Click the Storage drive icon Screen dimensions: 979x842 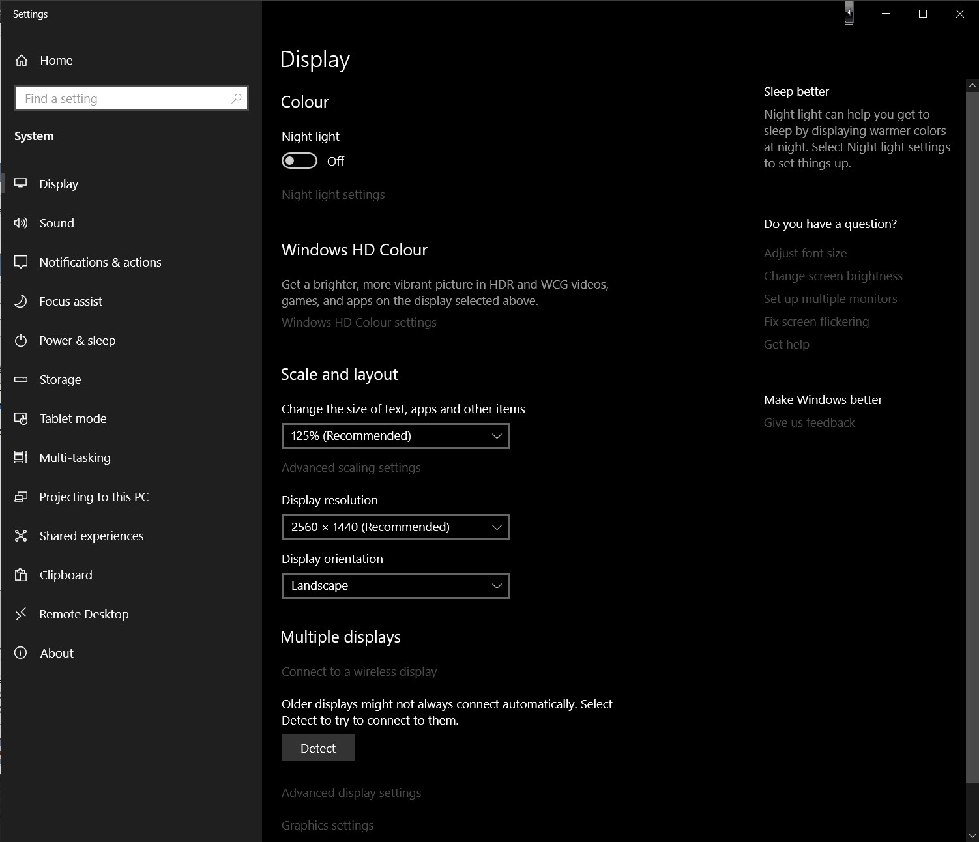click(21, 379)
